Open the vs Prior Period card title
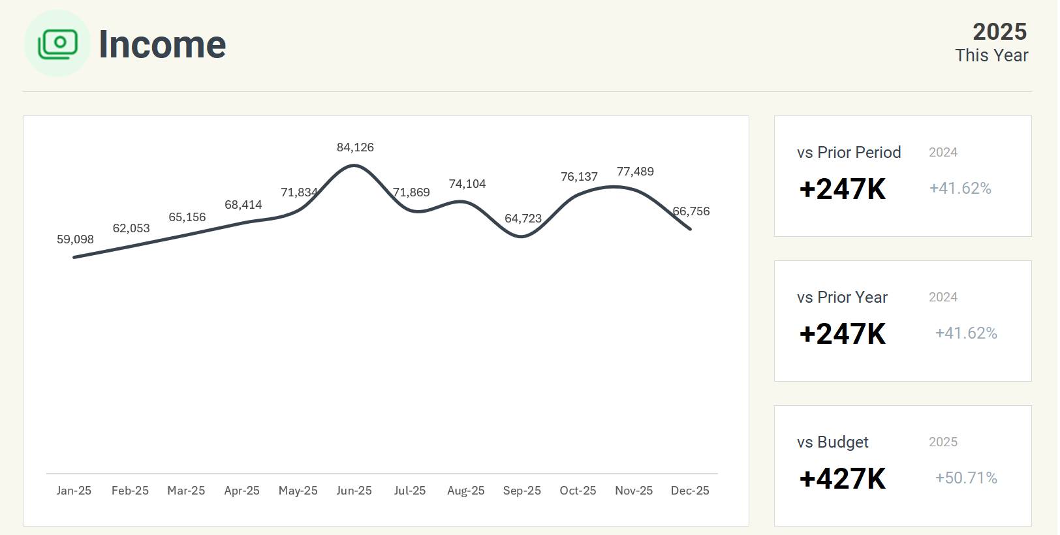 click(849, 152)
